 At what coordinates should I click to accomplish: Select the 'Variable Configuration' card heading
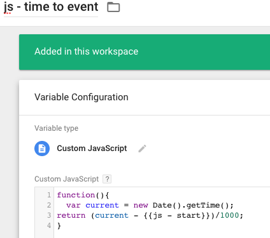tap(82, 97)
